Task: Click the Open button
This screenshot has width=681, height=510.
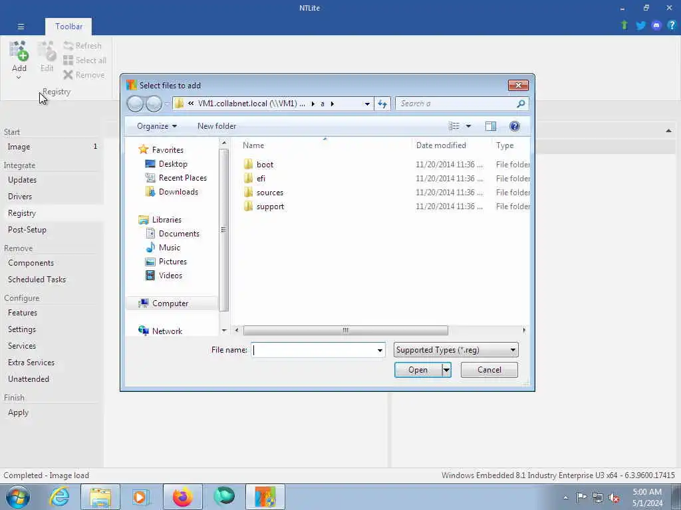Action: (x=418, y=370)
